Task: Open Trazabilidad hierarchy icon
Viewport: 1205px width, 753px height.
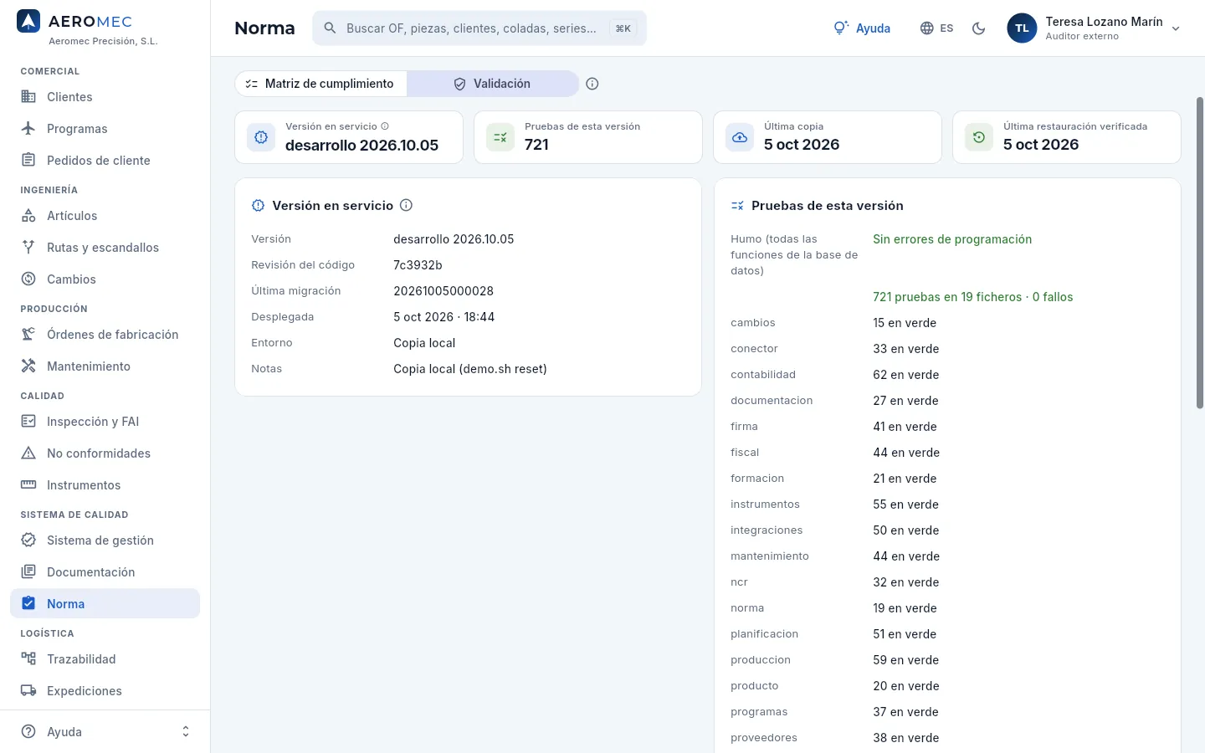Action: click(28, 659)
